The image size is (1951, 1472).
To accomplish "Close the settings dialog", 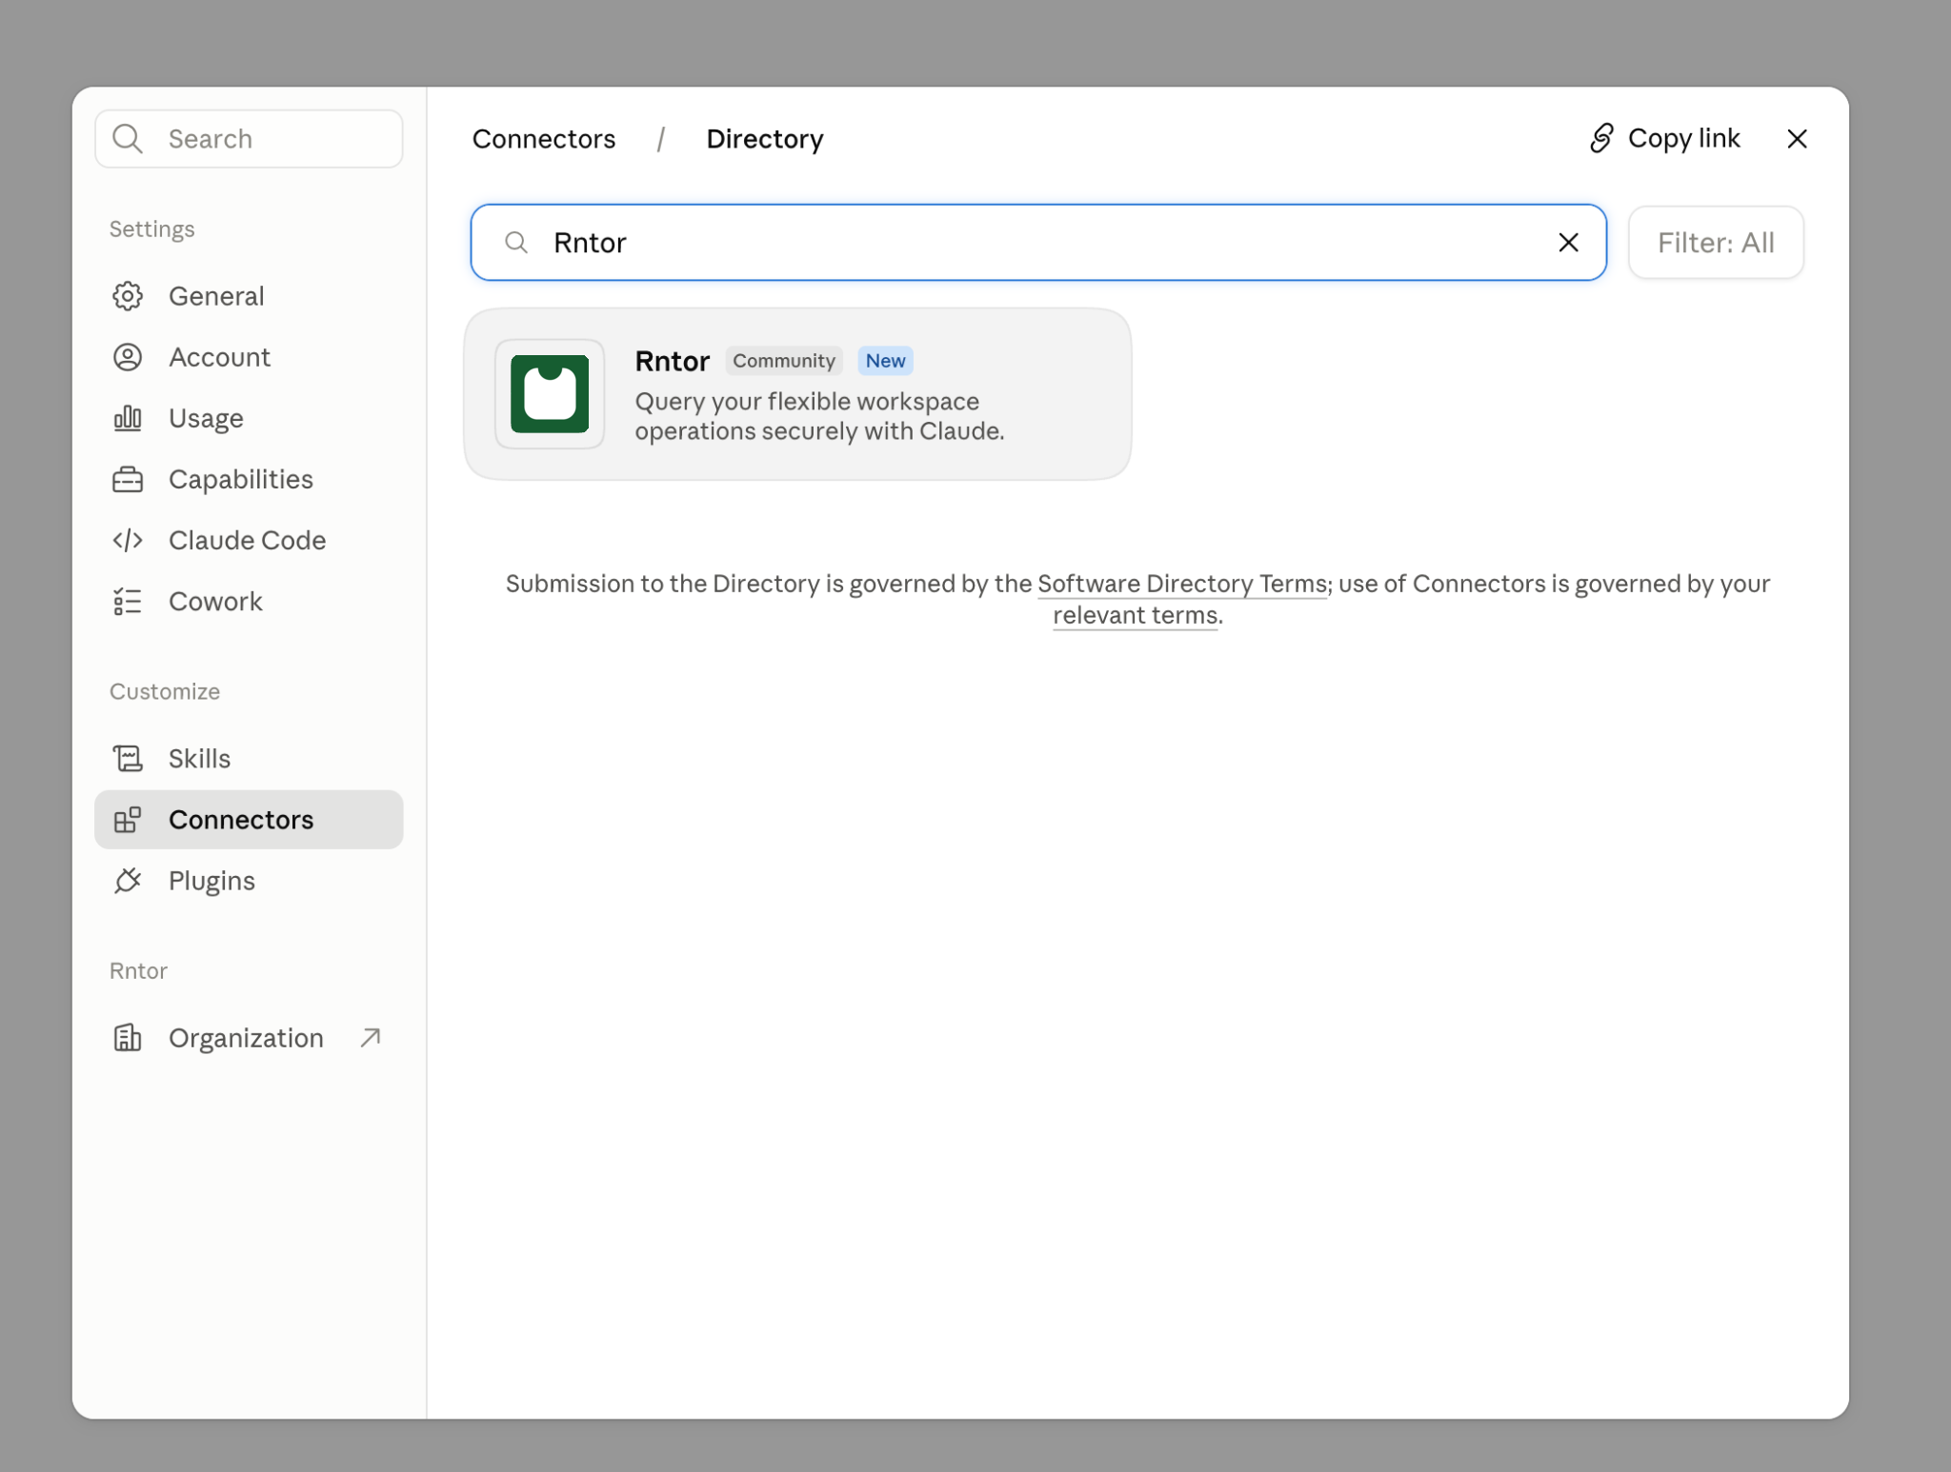I will coord(1797,138).
